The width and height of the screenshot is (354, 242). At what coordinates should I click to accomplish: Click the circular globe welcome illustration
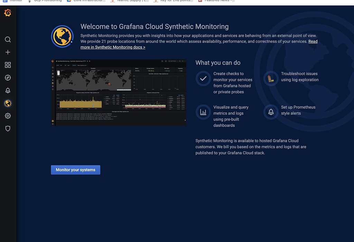point(62,36)
